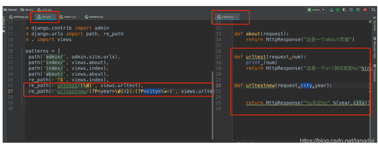Click demo package breadcrumb before urls.py
The height and width of the screenshot is (148, 378).
(27, 10)
